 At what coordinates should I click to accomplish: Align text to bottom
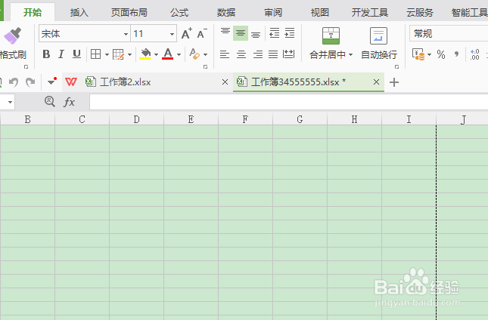point(256,33)
